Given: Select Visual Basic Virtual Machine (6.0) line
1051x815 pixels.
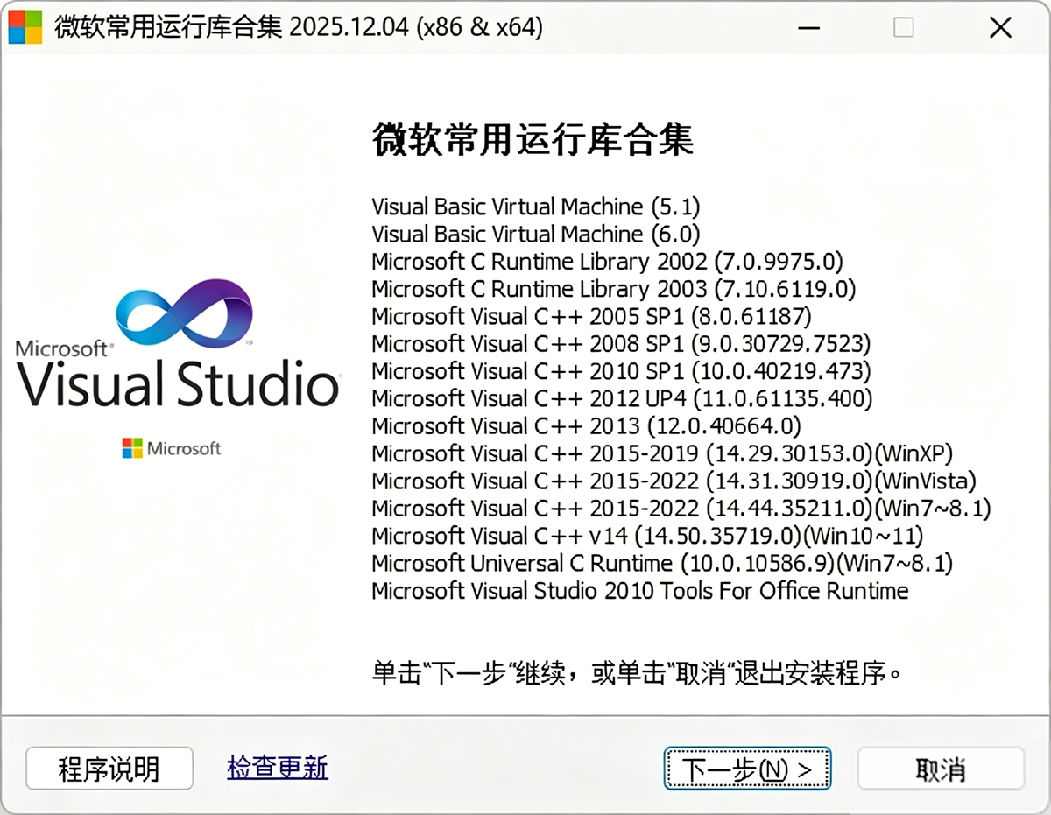Looking at the screenshot, I should [536, 235].
